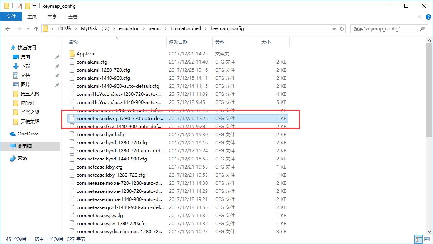This screenshot has width=433, height=244.
Task: Open the 文件 menu tab
Action: [x=11, y=17]
